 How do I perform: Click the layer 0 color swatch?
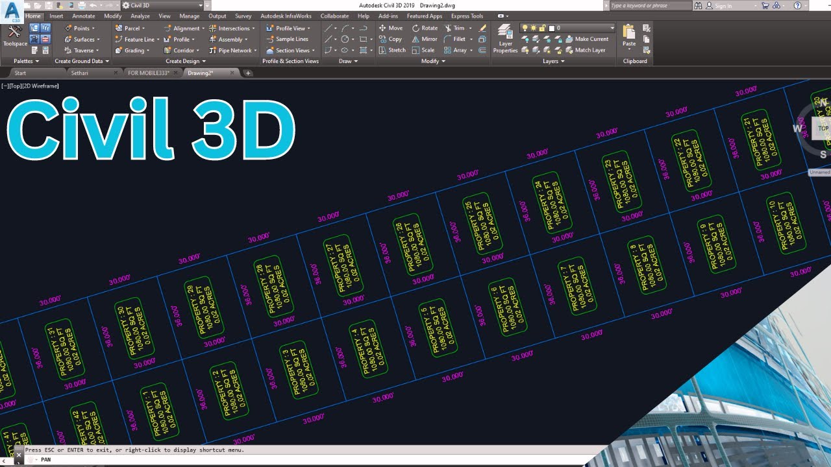point(552,29)
